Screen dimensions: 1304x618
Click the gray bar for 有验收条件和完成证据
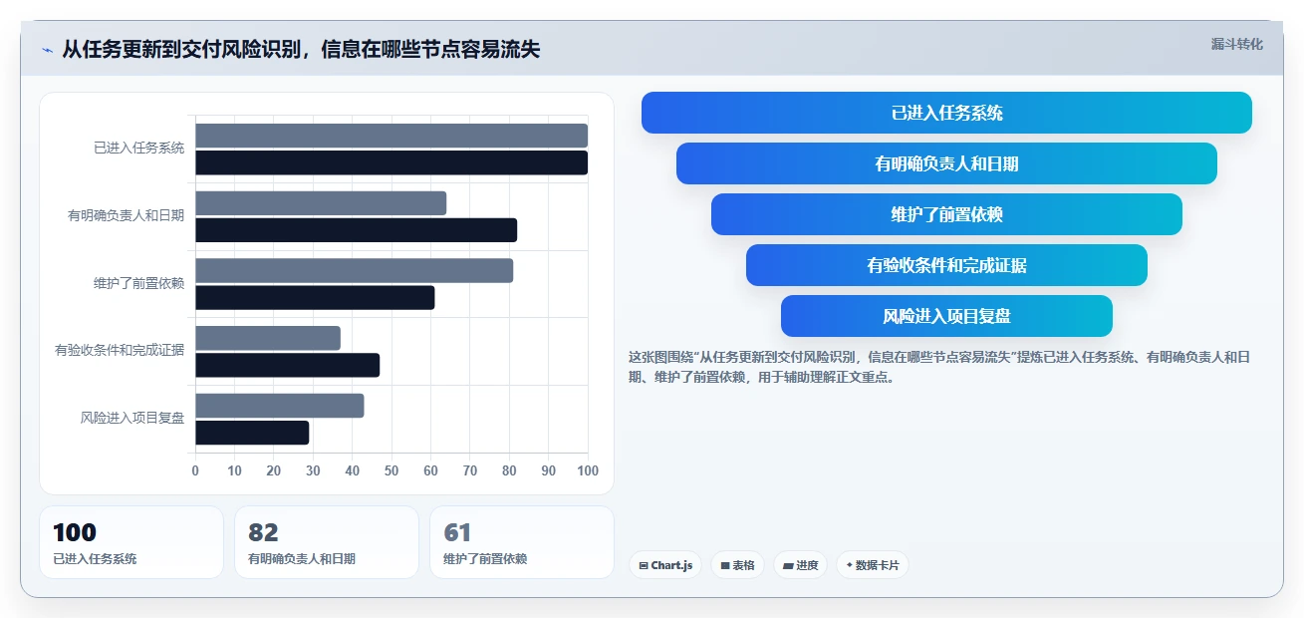click(x=268, y=338)
